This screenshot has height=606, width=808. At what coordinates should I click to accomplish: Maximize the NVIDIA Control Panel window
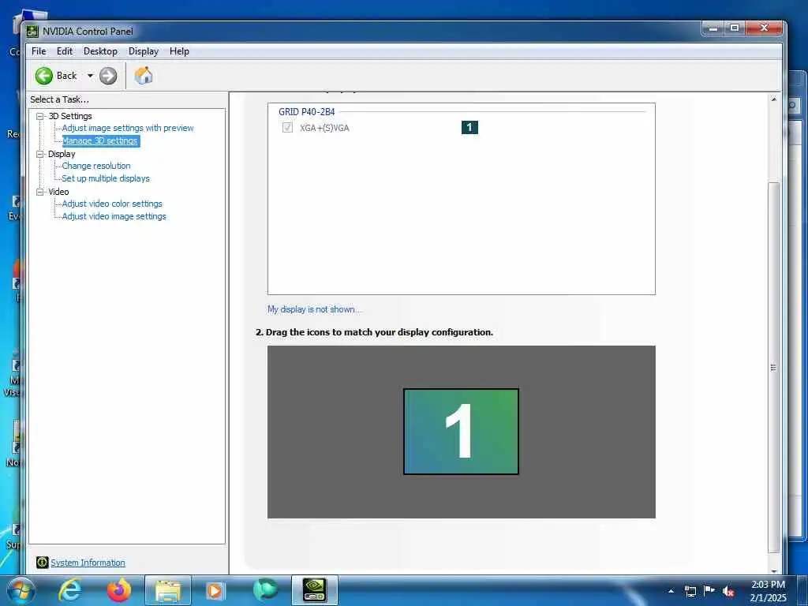point(735,28)
